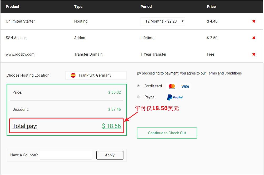Click the Mastercard logo
Screen dimensions: 264x175
pos(172,86)
